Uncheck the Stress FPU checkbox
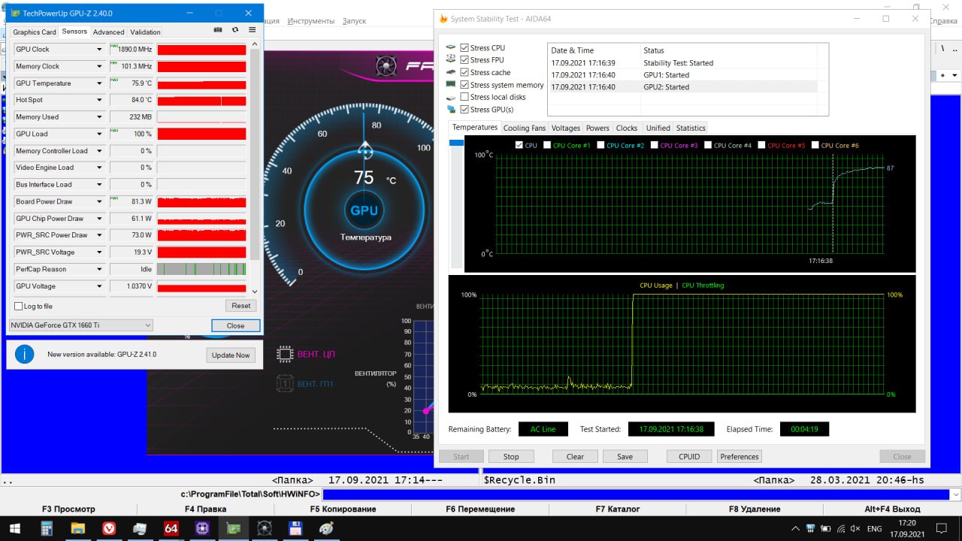Screen dimensions: 962x541 pyautogui.click(x=464, y=60)
